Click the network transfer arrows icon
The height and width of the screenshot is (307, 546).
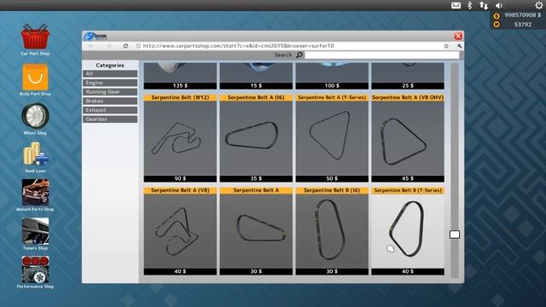[x=484, y=5]
